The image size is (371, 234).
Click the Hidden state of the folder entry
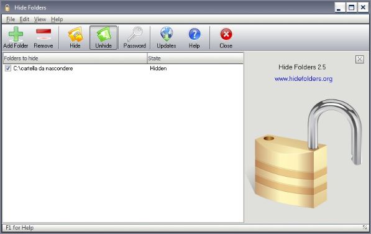tap(158, 68)
